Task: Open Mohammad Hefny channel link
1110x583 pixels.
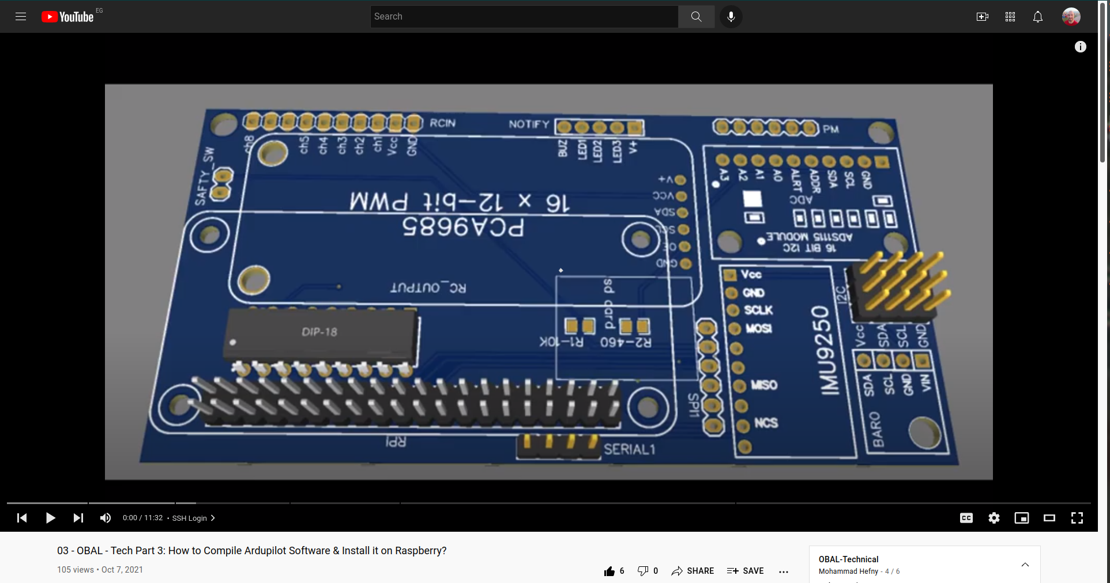Action: pos(848,571)
